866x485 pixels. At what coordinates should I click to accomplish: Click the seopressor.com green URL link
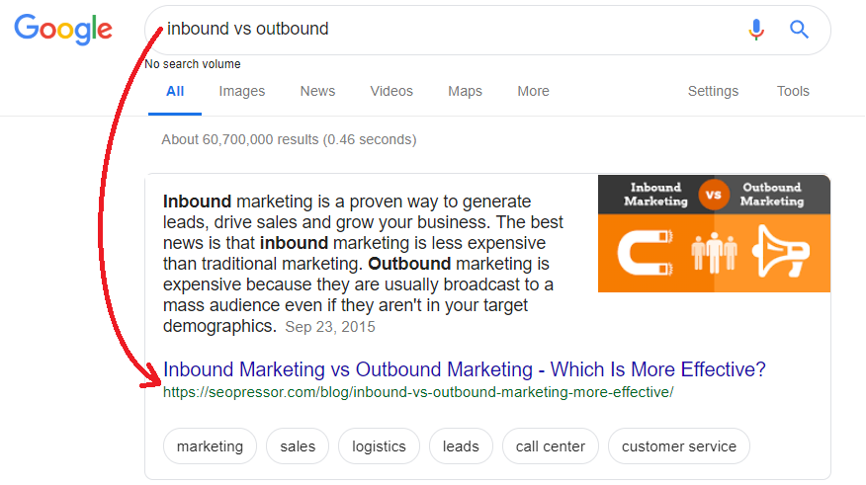(418, 392)
